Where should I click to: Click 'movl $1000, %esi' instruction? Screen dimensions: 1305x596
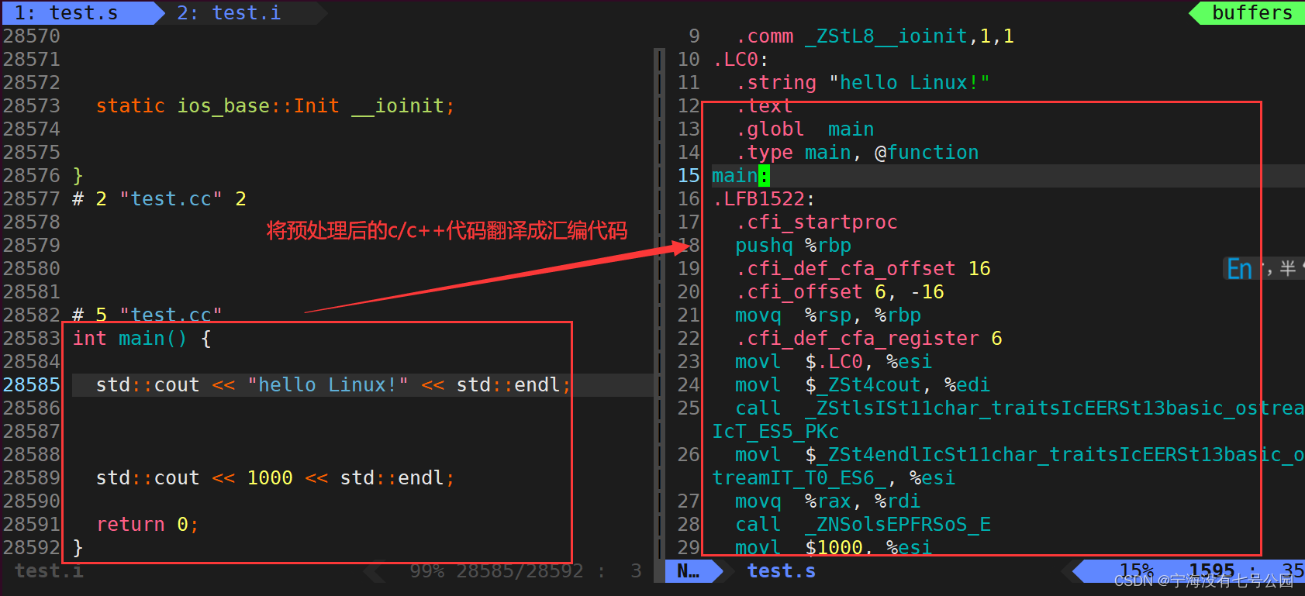click(x=834, y=548)
